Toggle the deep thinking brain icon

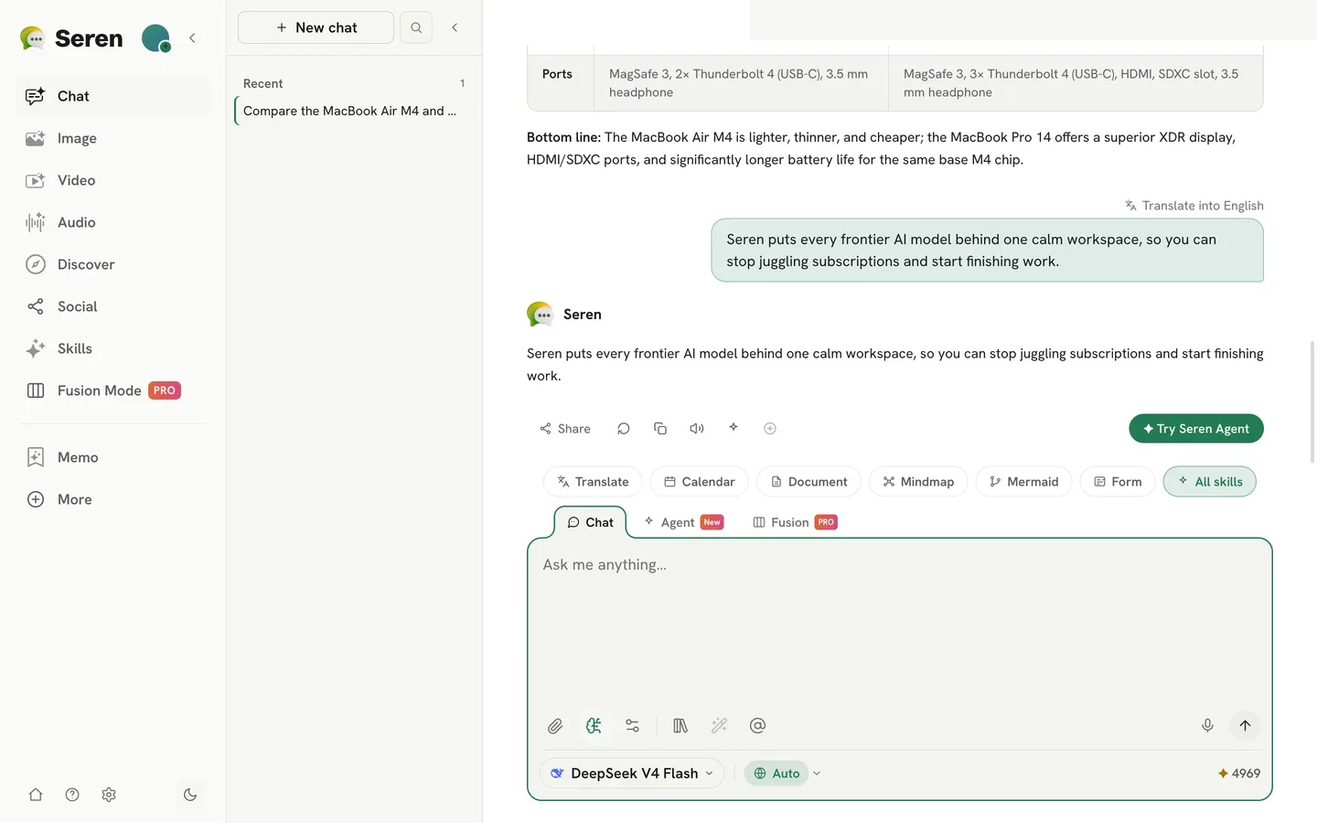point(594,726)
